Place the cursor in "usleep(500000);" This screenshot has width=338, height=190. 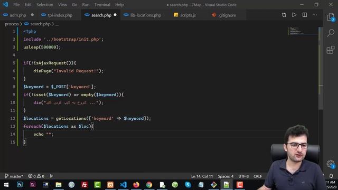[42, 47]
